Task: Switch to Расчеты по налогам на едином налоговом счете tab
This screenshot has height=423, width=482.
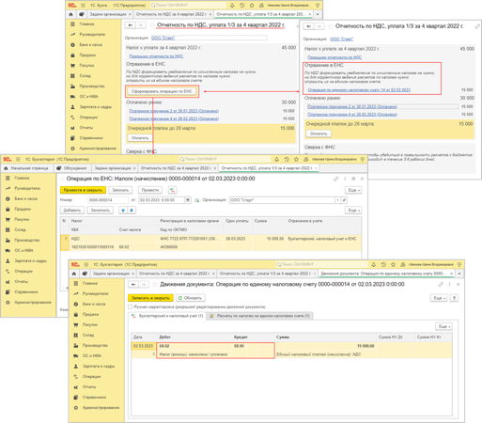Action: click(x=260, y=316)
